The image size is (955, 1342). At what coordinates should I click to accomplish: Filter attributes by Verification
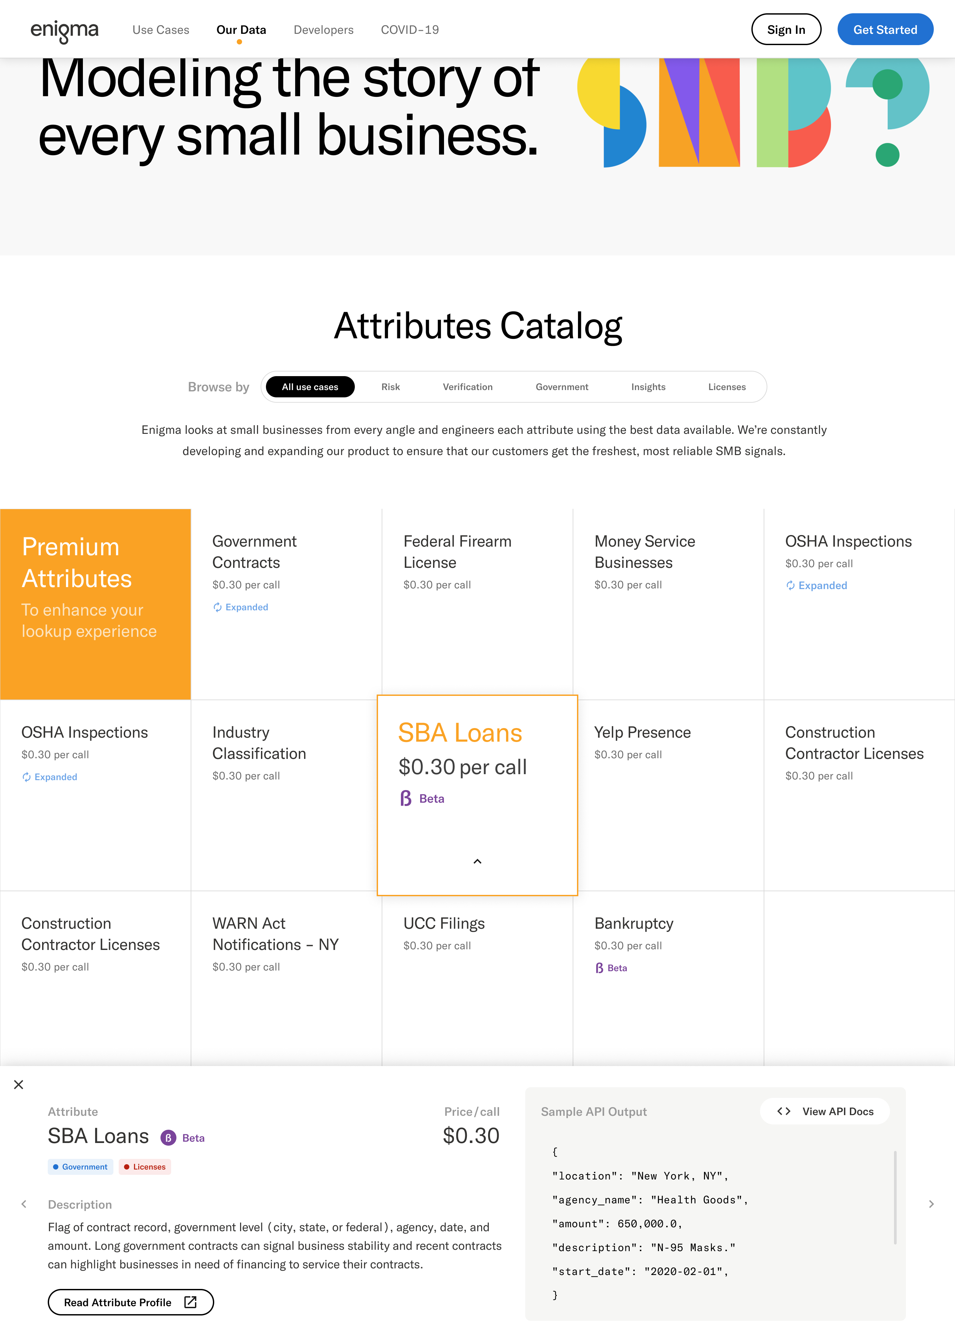468,387
